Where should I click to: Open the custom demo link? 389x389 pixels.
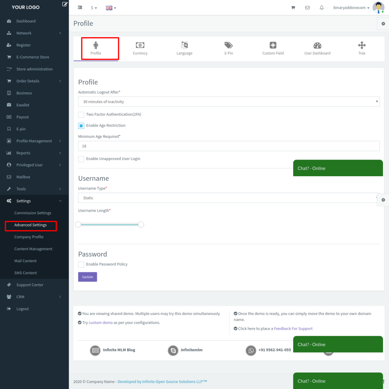tap(101, 323)
